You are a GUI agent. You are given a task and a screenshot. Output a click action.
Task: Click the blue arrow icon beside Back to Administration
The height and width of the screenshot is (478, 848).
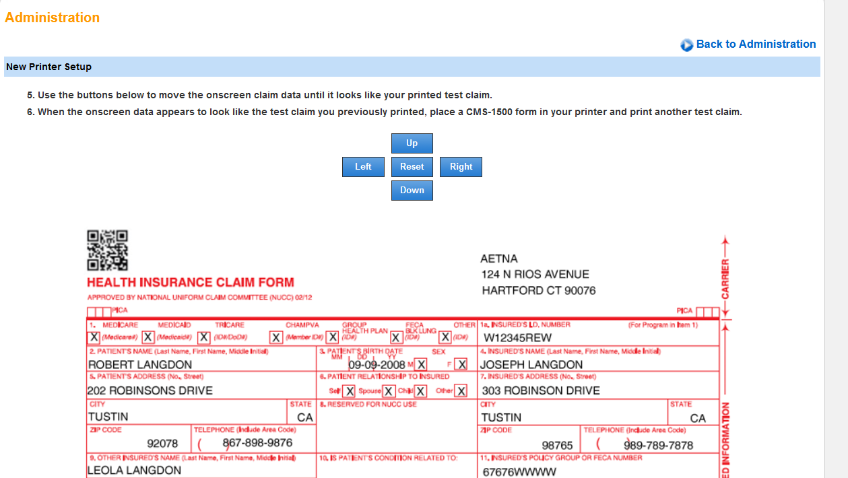click(x=686, y=45)
